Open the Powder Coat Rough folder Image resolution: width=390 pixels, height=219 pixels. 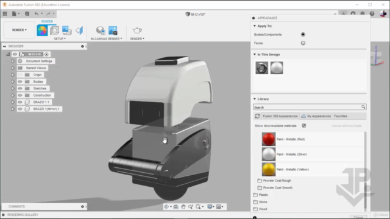point(274,181)
